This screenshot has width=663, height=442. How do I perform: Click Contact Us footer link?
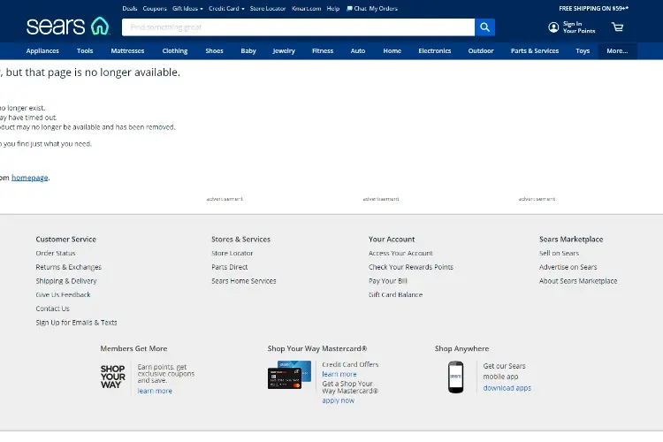click(52, 309)
